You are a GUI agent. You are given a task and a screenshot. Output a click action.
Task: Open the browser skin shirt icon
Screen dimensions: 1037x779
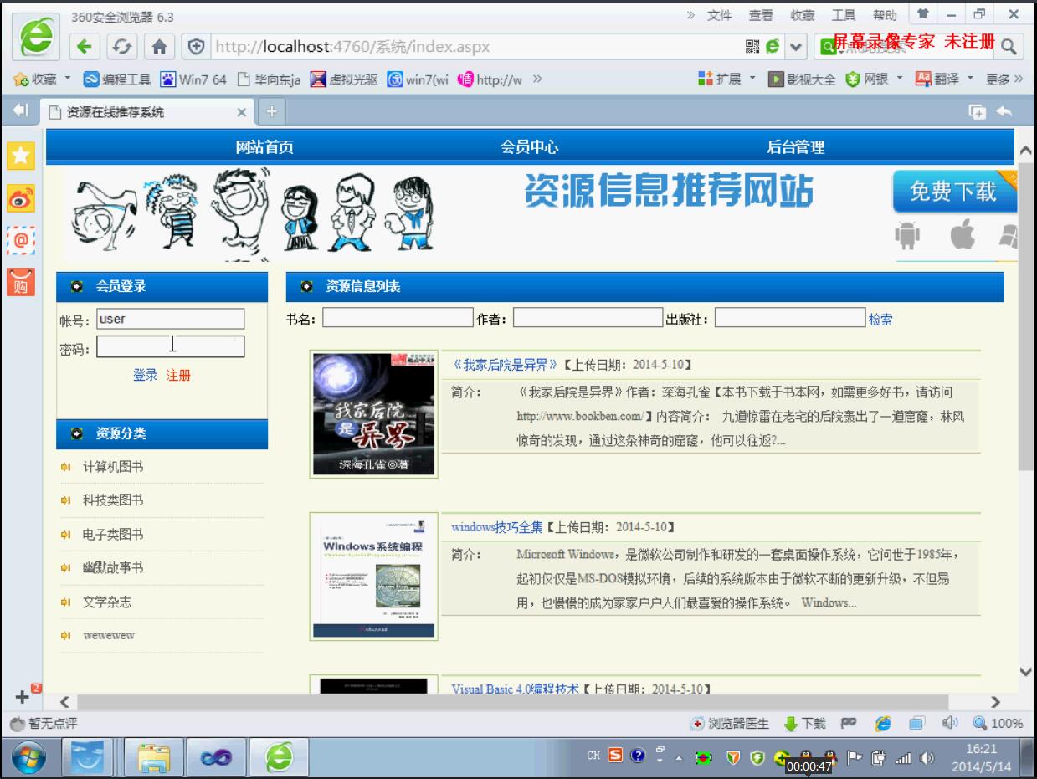pos(923,14)
